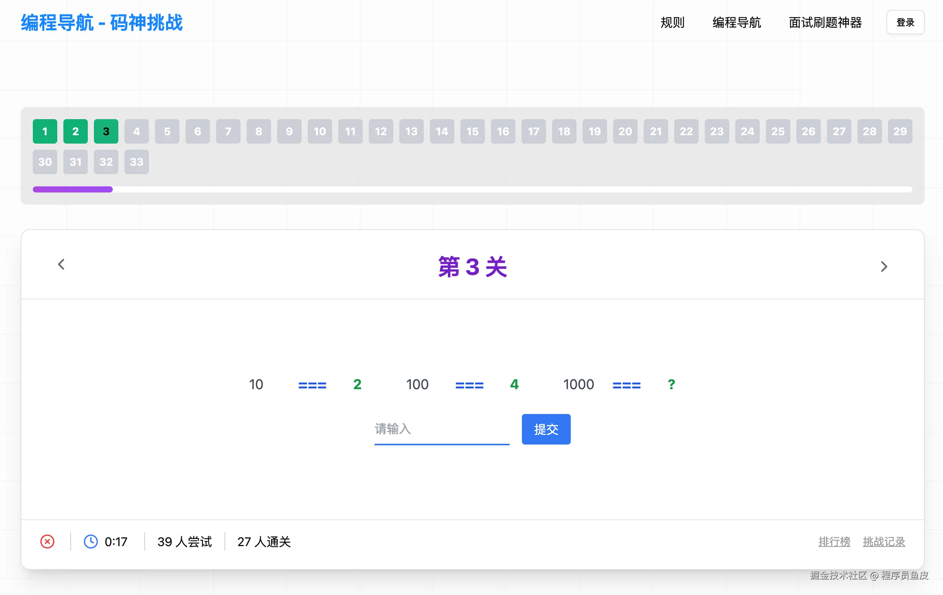Image resolution: width=943 pixels, height=595 pixels.
Task: Jump to level 29 tile
Action: (x=900, y=131)
